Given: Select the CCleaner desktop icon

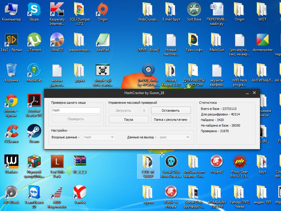Looking at the screenshot, I should click(x=11, y=132).
